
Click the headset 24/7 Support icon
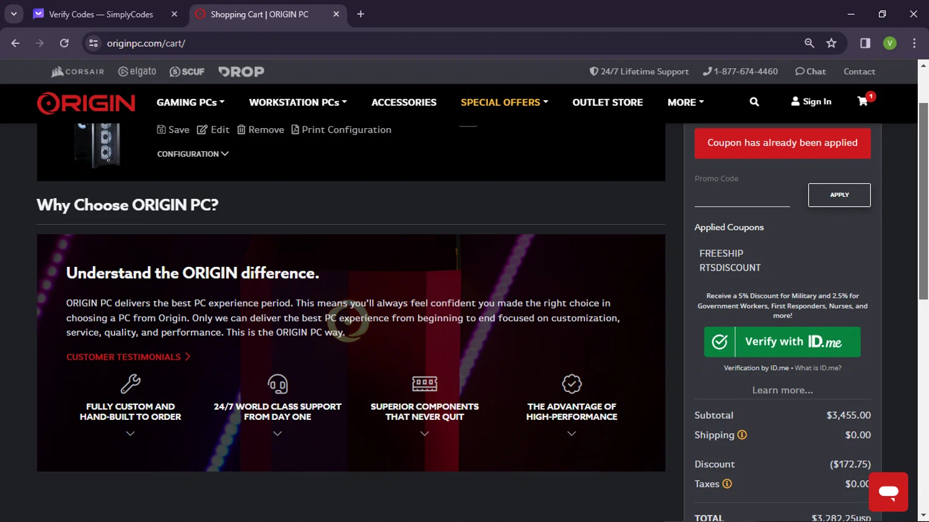(x=277, y=384)
